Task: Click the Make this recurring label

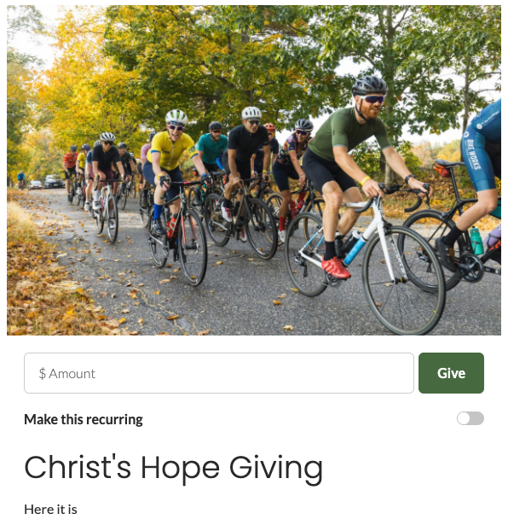Action: (84, 419)
